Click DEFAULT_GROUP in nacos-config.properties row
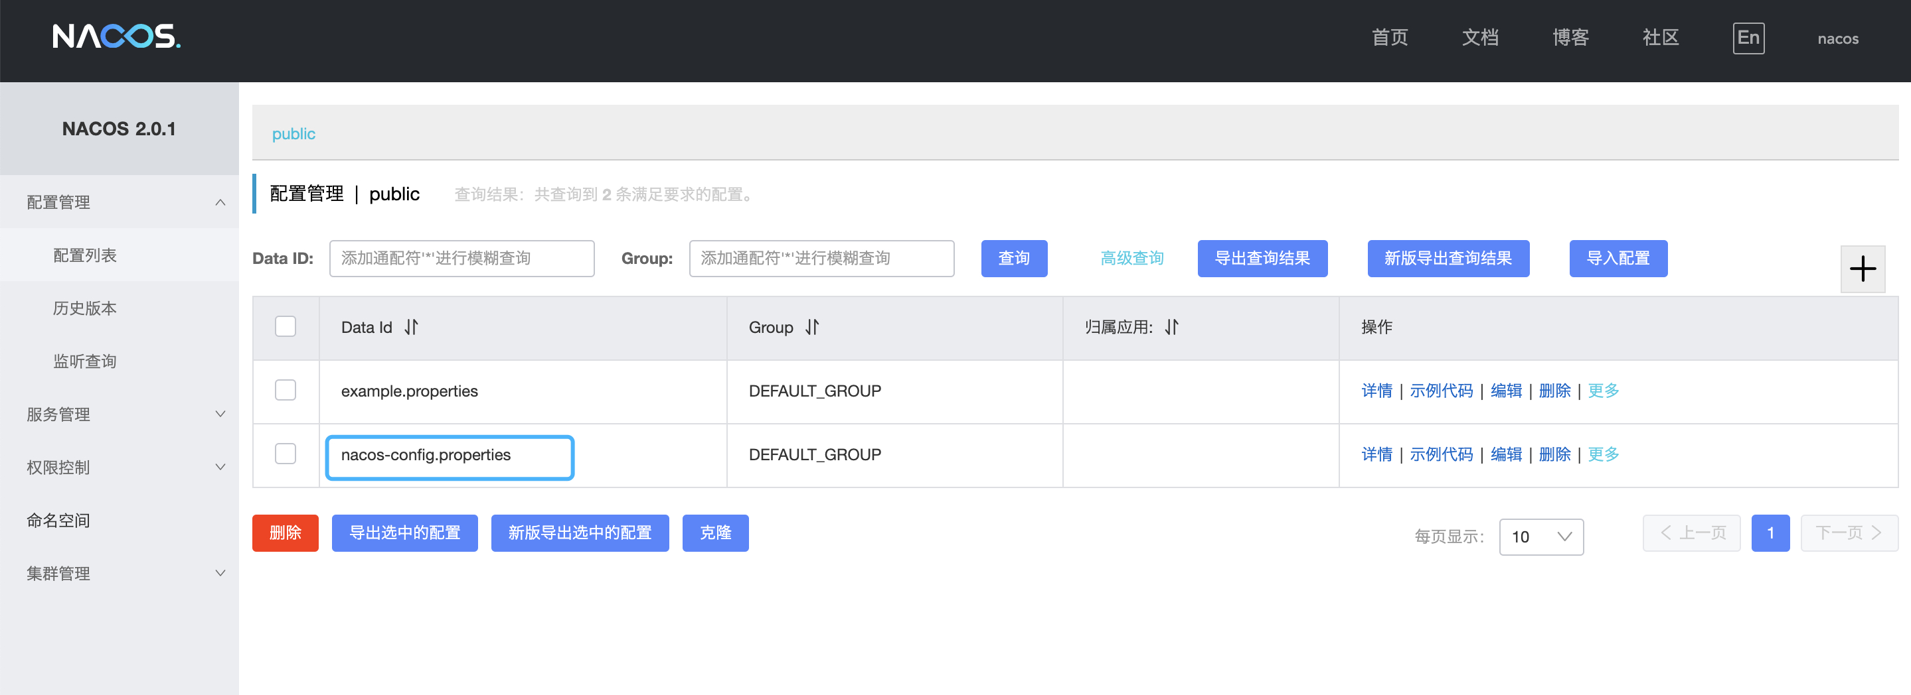This screenshot has height=695, width=1911. [x=815, y=454]
